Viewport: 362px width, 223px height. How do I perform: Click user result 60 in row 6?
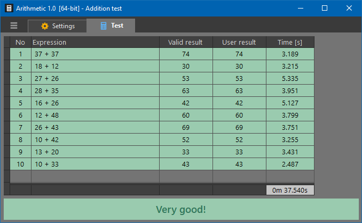239,115
